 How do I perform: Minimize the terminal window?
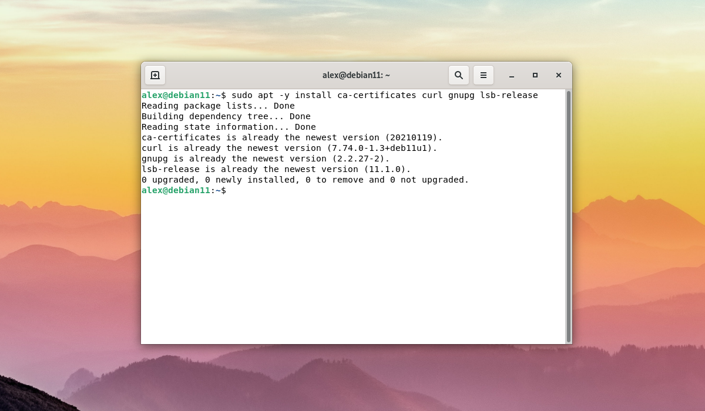point(512,75)
